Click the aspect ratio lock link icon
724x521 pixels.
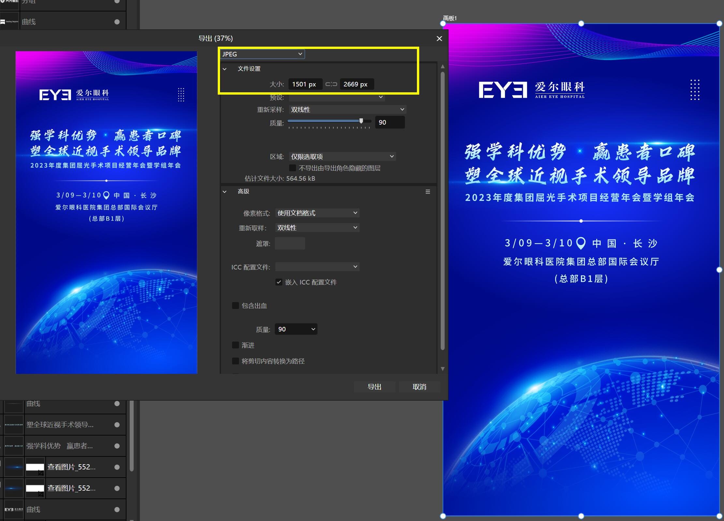[x=331, y=84]
